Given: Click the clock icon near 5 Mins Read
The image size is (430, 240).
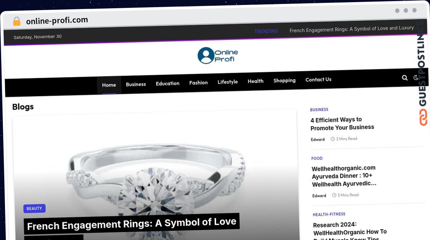Looking at the screenshot, I should (x=334, y=195).
